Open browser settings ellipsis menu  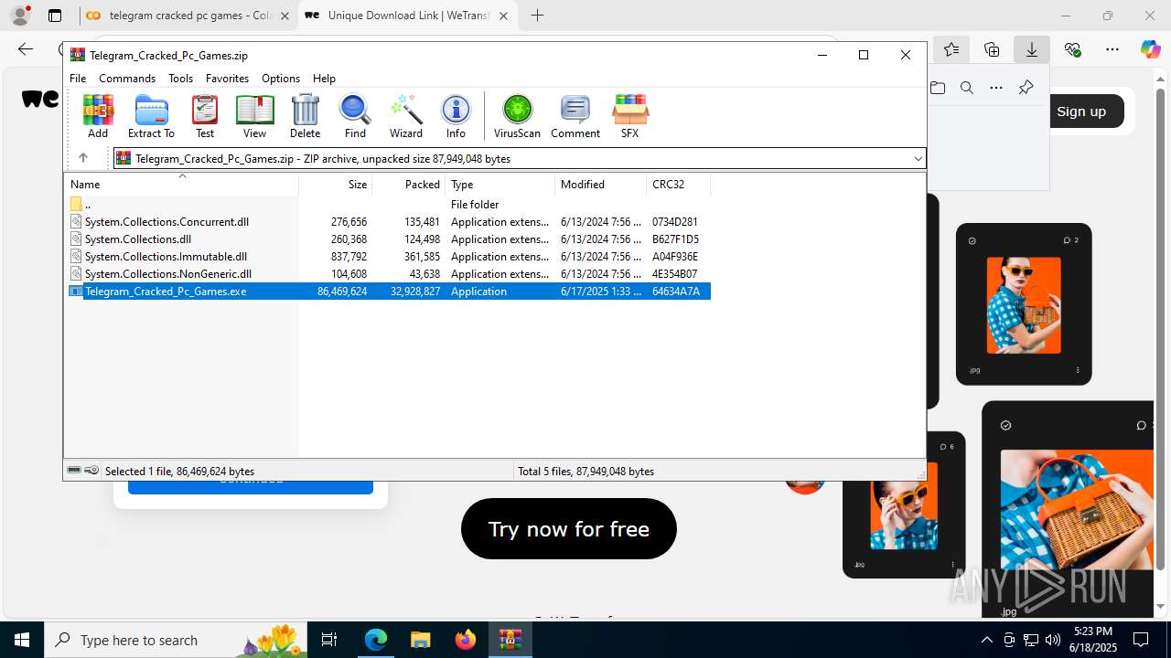(x=1112, y=49)
